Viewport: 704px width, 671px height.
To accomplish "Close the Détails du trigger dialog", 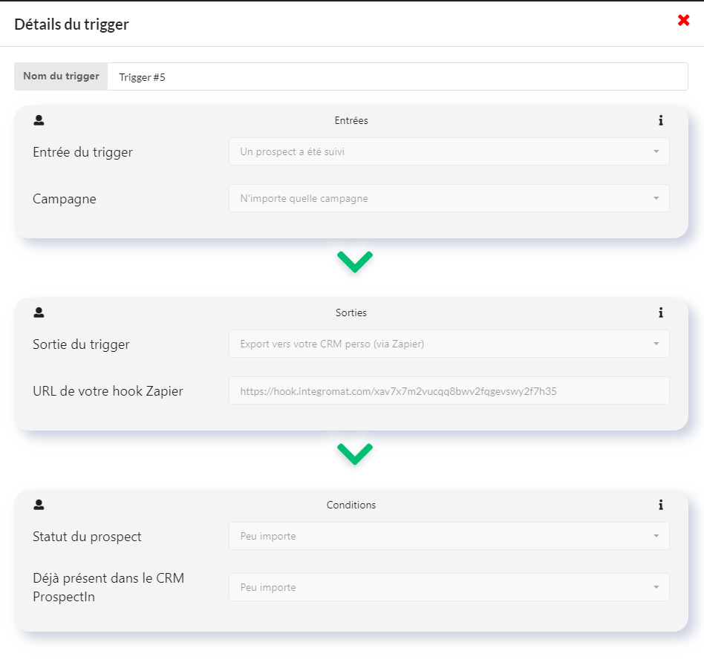I will click(683, 20).
